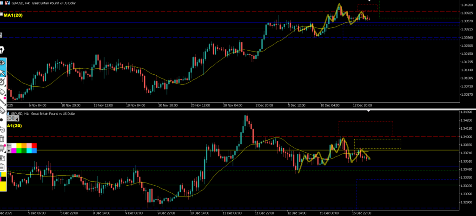This screenshot has height=216, width=476.
Task: Pick the orange swatch in color palette
Action: coord(24,146)
